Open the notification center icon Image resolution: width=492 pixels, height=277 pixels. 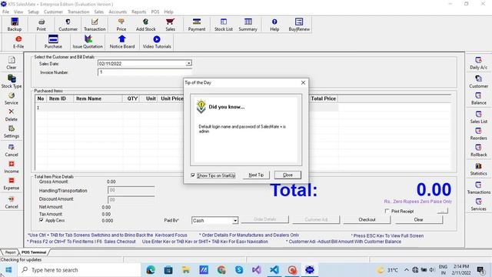coord(480,270)
